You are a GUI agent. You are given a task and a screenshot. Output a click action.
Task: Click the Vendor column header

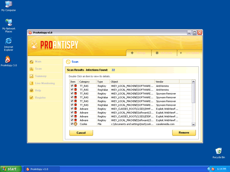tap(172, 82)
